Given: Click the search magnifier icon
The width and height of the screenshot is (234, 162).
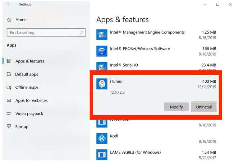Looking at the screenshot, I should (x=82, y=33).
